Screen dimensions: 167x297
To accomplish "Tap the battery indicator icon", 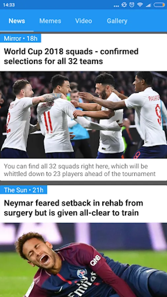I will (x=159, y=5).
